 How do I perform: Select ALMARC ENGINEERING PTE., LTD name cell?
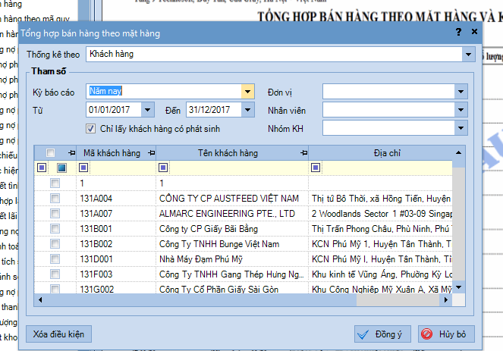coord(232,214)
